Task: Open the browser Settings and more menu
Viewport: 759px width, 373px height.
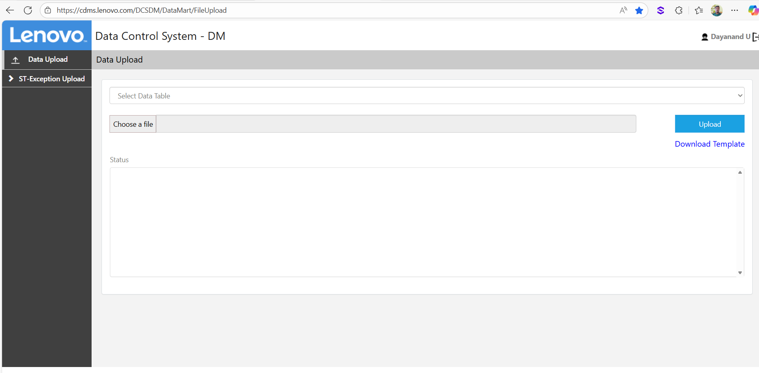Action: coord(735,10)
